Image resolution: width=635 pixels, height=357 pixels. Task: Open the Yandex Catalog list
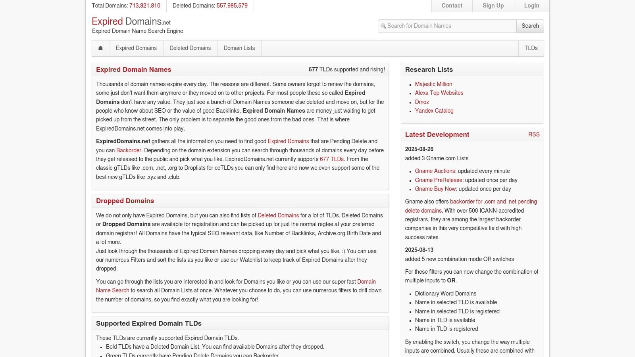coord(434,111)
